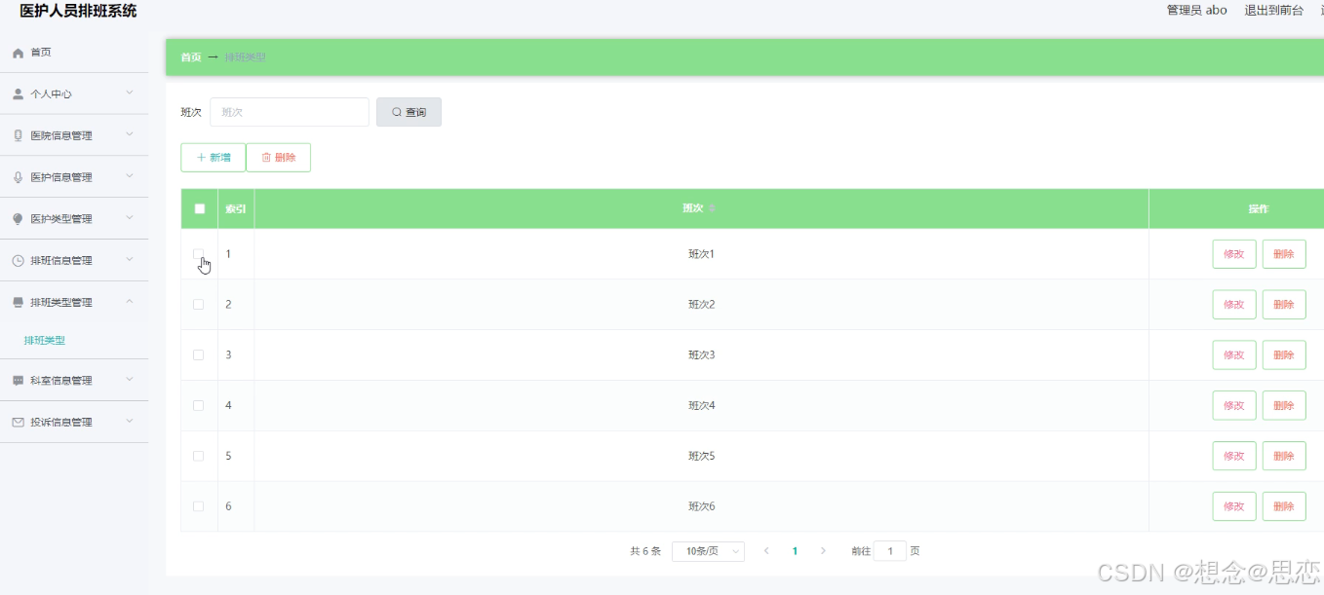
Task: Expand the 医护信息管理 chevron
Action: [130, 176]
